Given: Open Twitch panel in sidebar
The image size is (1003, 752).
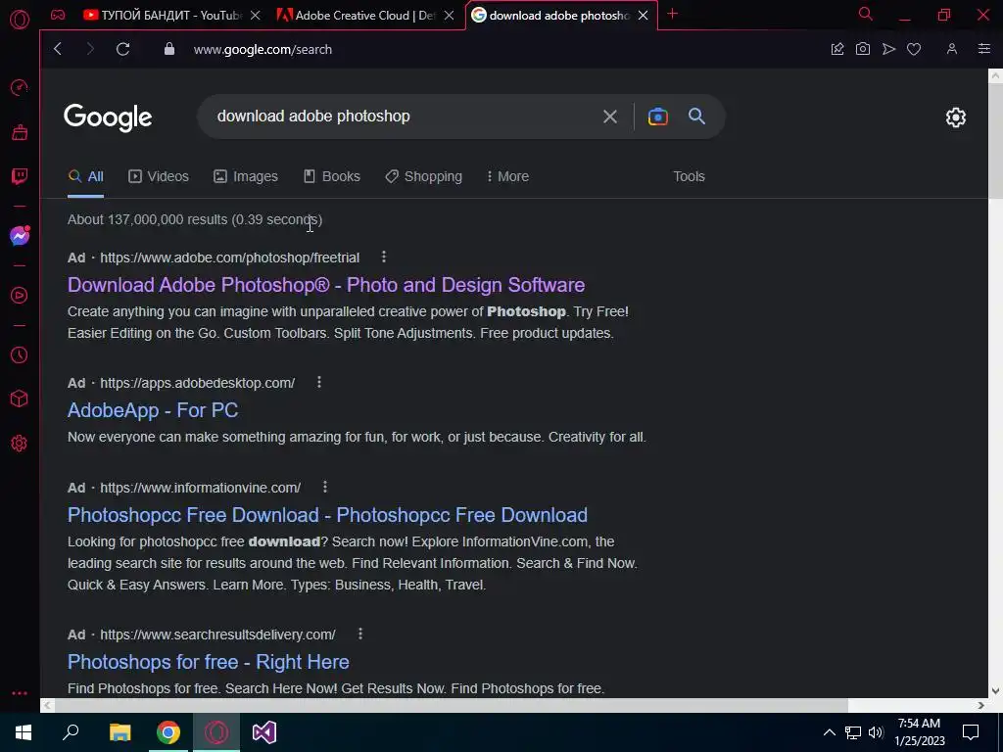Looking at the screenshot, I should (x=20, y=176).
